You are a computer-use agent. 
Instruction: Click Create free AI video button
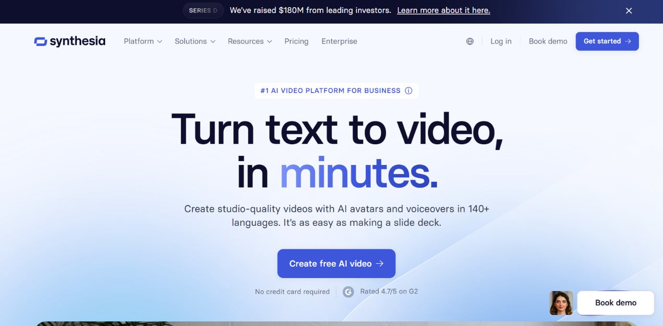337,264
